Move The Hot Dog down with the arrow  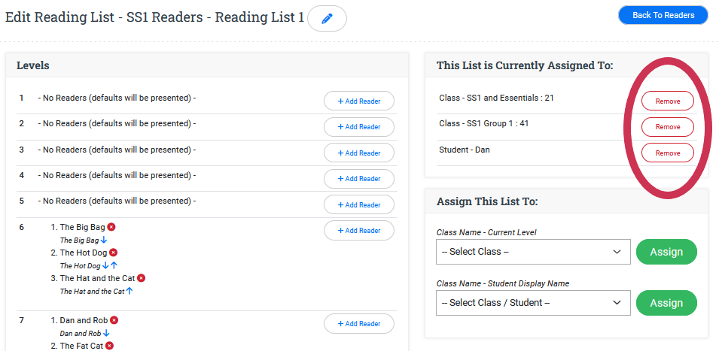click(x=106, y=266)
